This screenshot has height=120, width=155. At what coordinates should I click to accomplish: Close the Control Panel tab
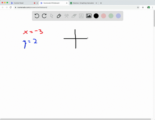37,3
